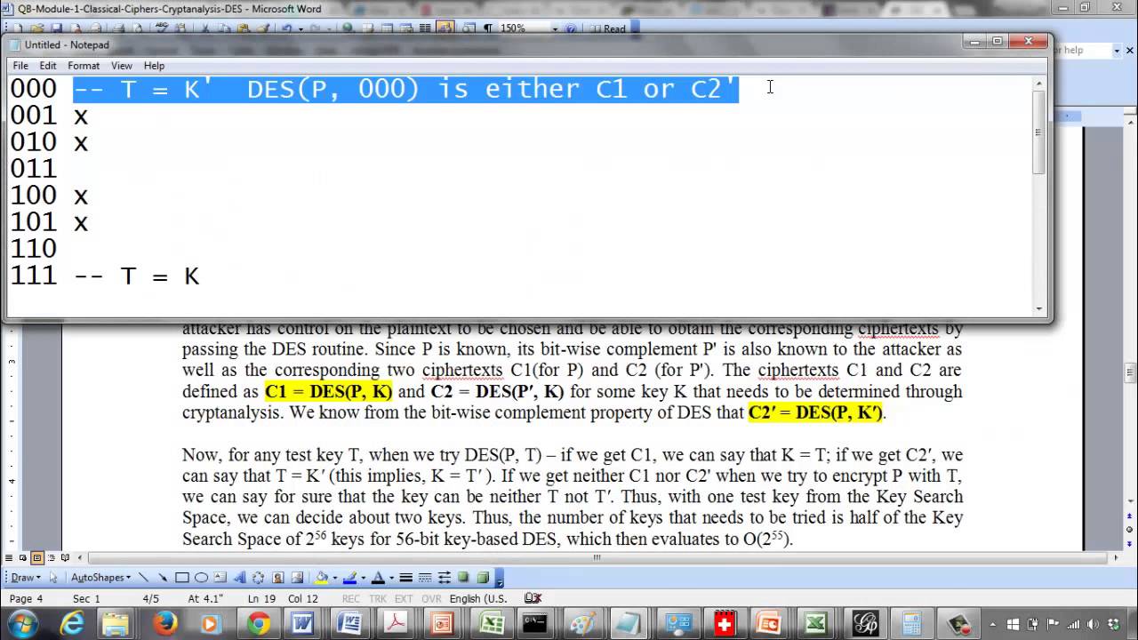Insert WordArt from the Drawing toolbar
Image resolution: width=1138 pixels, height=640 pixels.
[239, 578]
